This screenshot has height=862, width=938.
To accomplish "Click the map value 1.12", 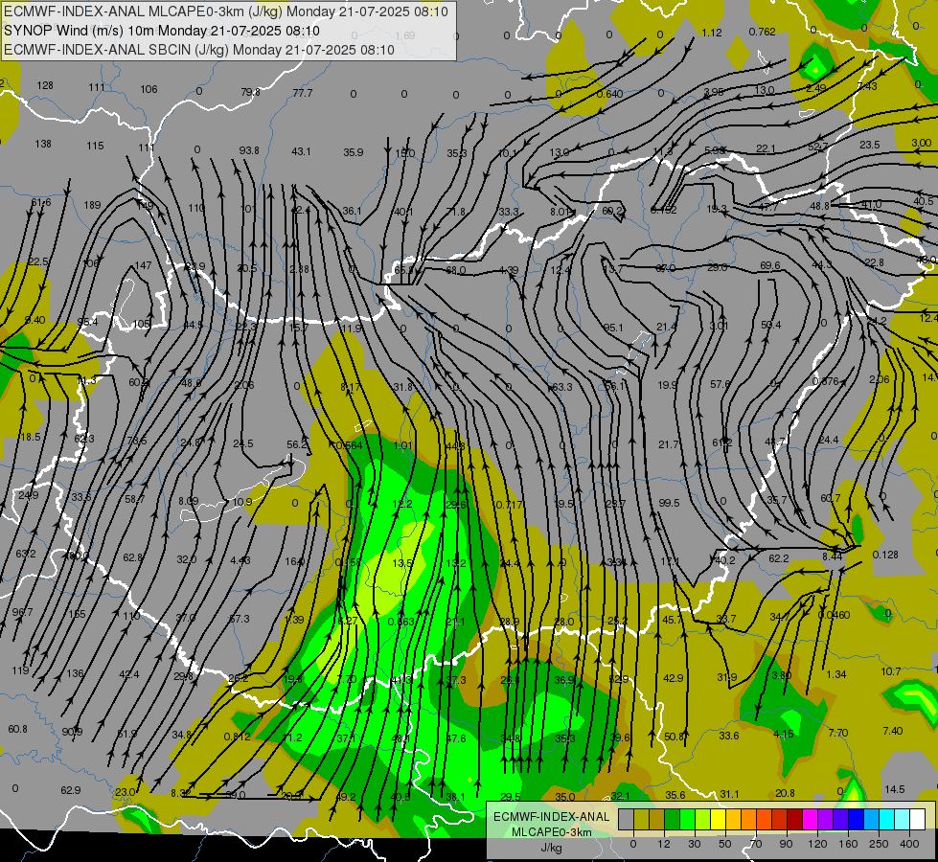I will point(712,33).
